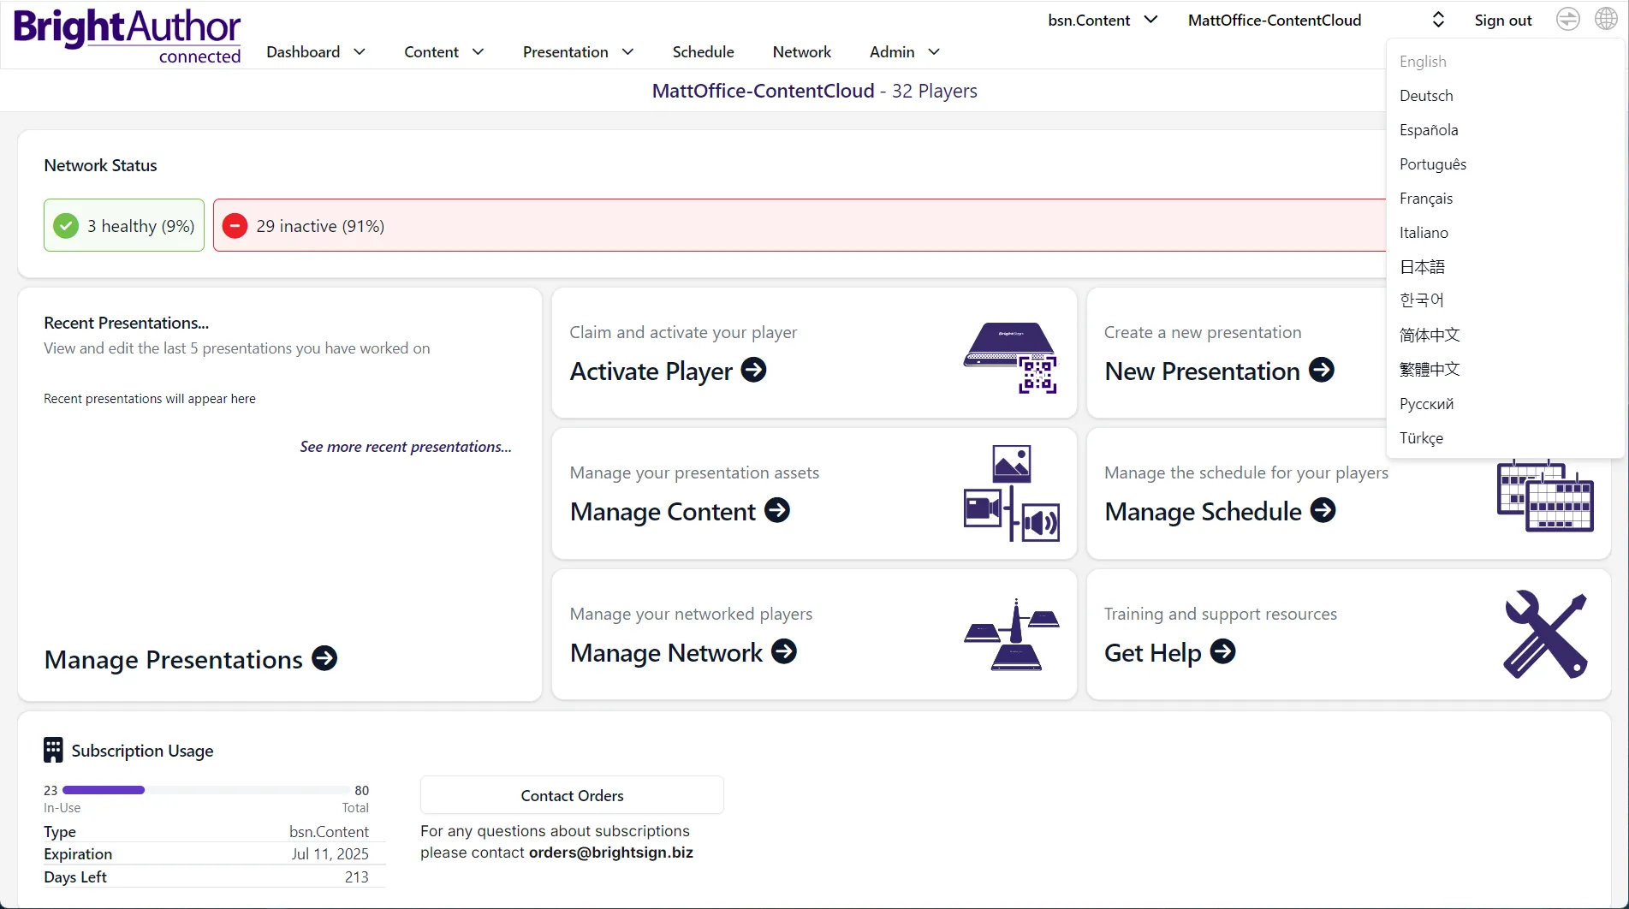Open the Get Help card

(x=1348, y=634)
